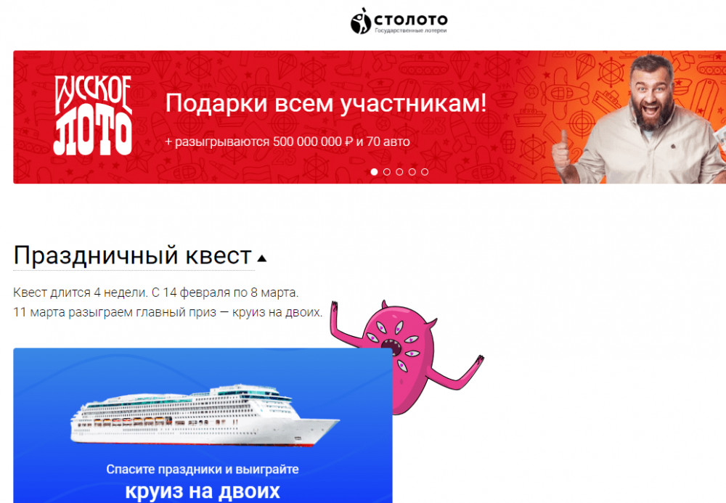Click the Подарки всем участникам banner text

[326, 103]
